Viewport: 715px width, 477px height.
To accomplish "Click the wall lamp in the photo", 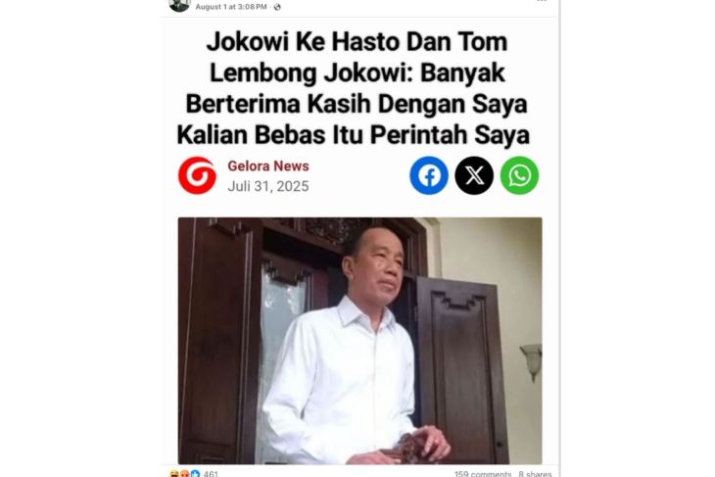I will click(532, 361).
